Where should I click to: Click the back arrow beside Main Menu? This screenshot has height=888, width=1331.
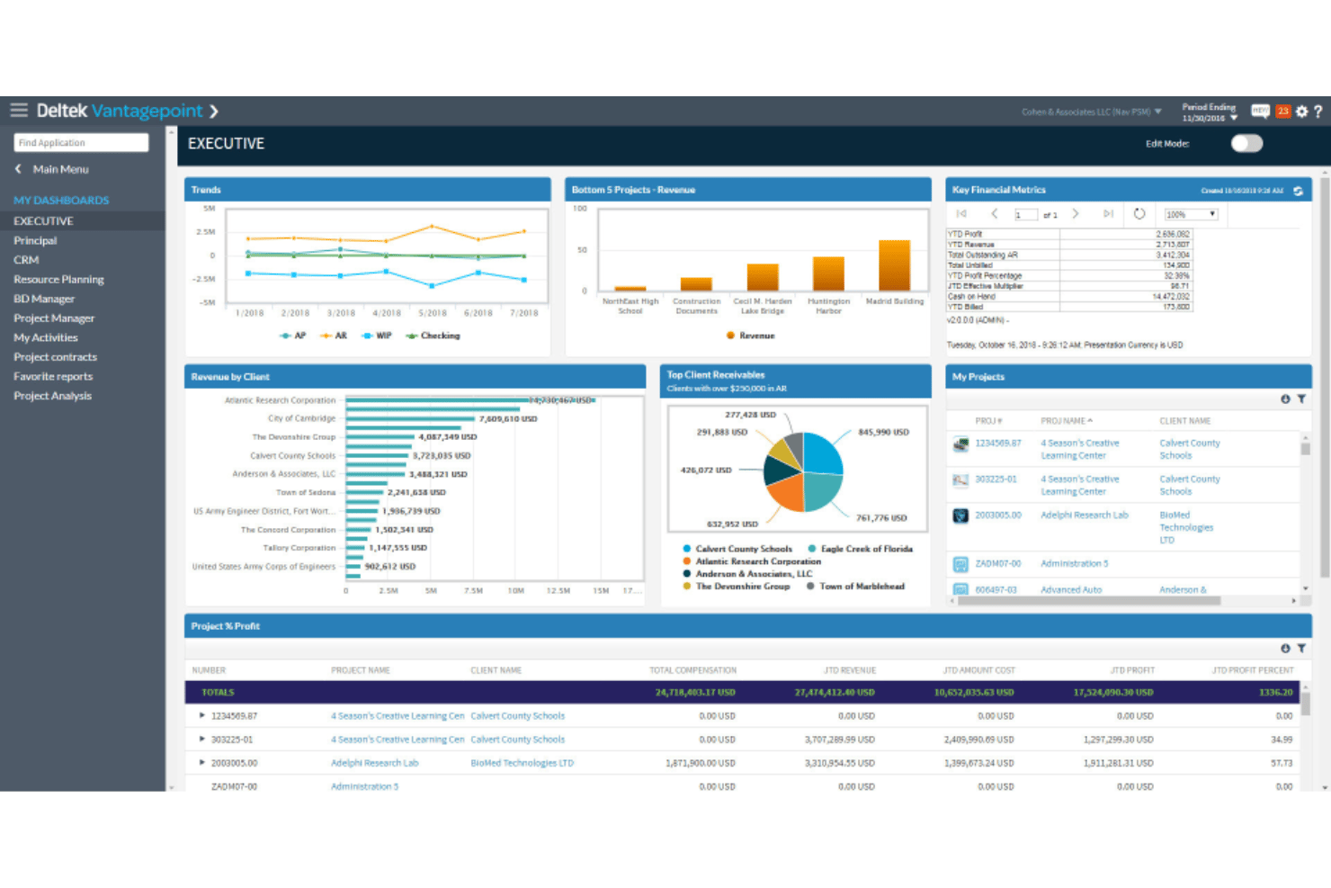tap(18, 169)
